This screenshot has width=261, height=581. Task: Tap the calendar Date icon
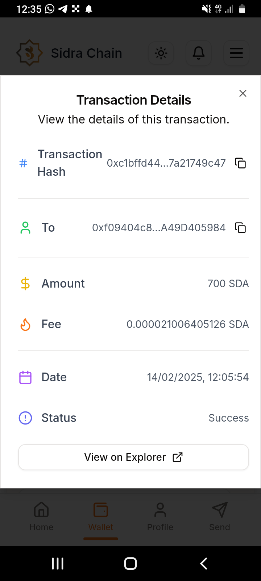click(25, 377)
